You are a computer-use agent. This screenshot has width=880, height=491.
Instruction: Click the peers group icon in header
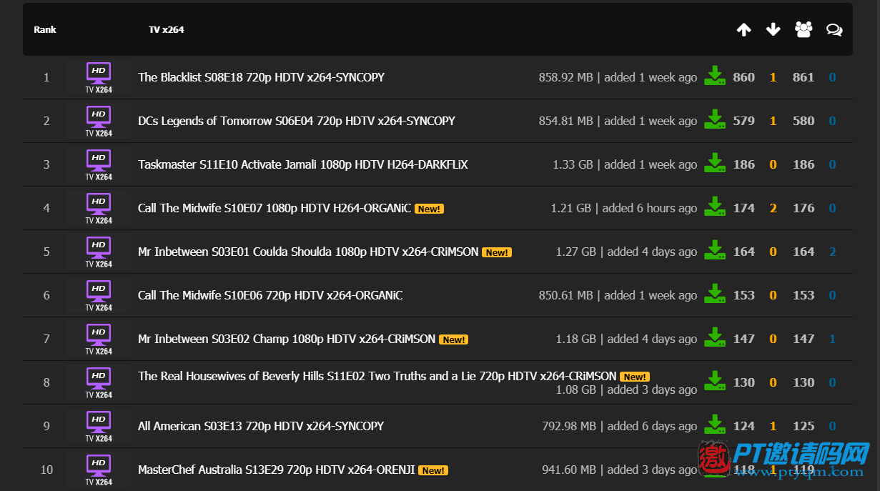click(x=804, y=29)
